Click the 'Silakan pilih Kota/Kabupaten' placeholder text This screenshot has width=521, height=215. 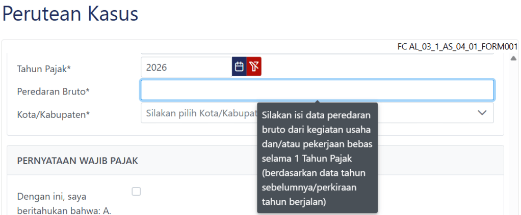tap(200, 113)
